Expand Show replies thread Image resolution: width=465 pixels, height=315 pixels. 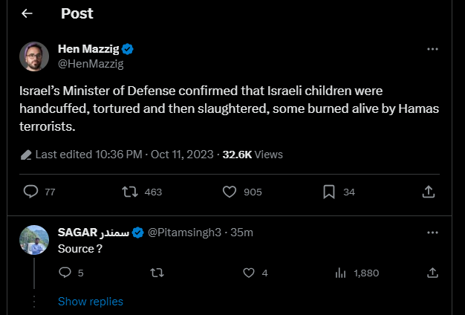tap(91, 302)
